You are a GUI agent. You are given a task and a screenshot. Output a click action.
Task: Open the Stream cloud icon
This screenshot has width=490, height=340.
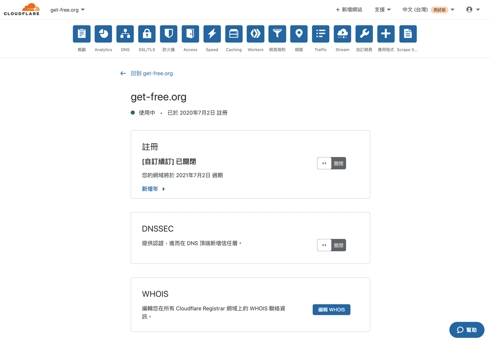342,34
